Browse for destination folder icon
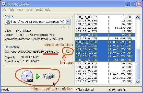Screen dimensions: 143x93 68,51
